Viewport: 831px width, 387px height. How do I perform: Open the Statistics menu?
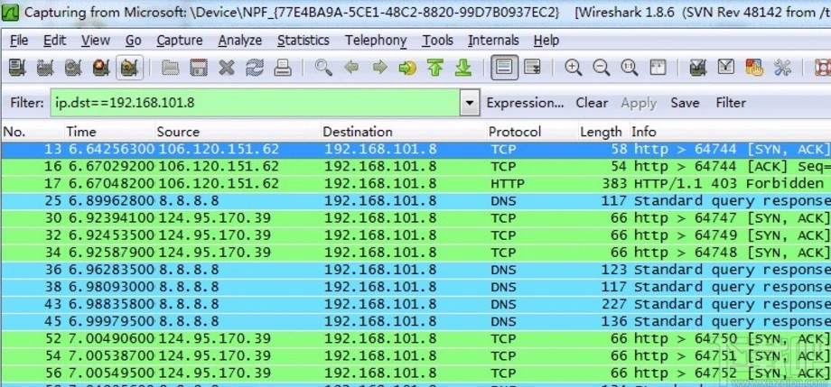(303, 41)
